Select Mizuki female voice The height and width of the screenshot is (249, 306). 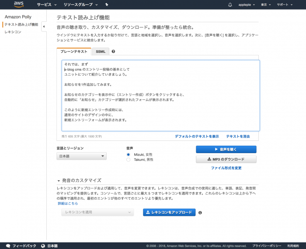click(128, 154)
